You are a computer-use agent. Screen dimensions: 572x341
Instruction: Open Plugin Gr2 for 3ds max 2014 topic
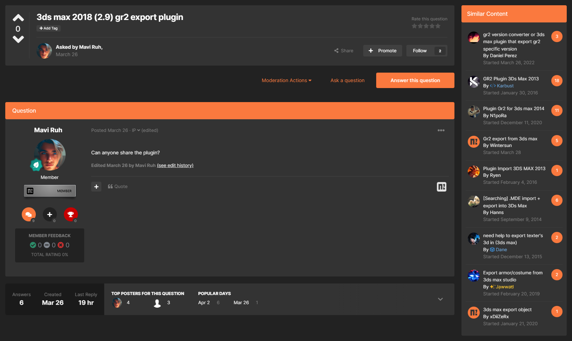point(514,108)
